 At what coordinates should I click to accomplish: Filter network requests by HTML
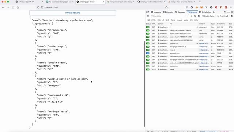[154, 20]
